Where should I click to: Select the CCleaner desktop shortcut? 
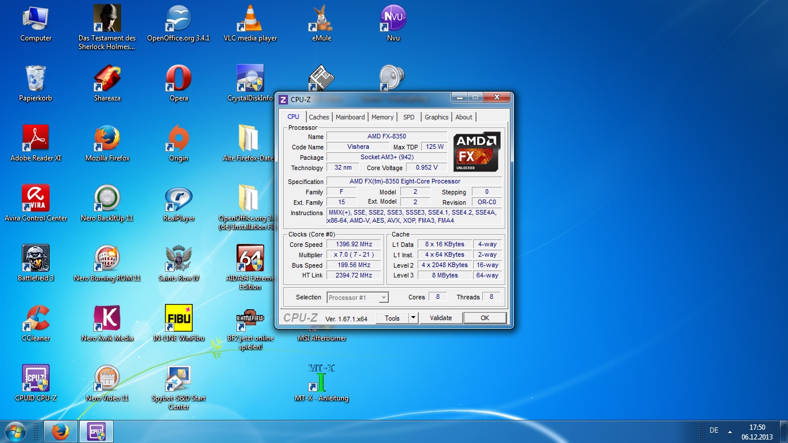coord(36,324)
